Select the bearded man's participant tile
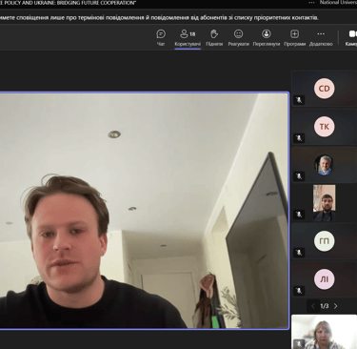This screenshot has height=349, width=357. point(324,203)
